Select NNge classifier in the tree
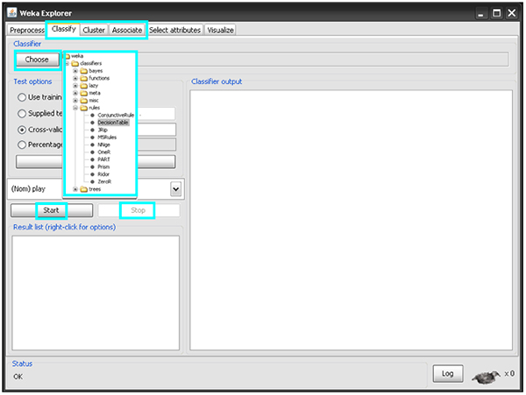This screenshot has width=526, height=395. click(x=103, y=145)
